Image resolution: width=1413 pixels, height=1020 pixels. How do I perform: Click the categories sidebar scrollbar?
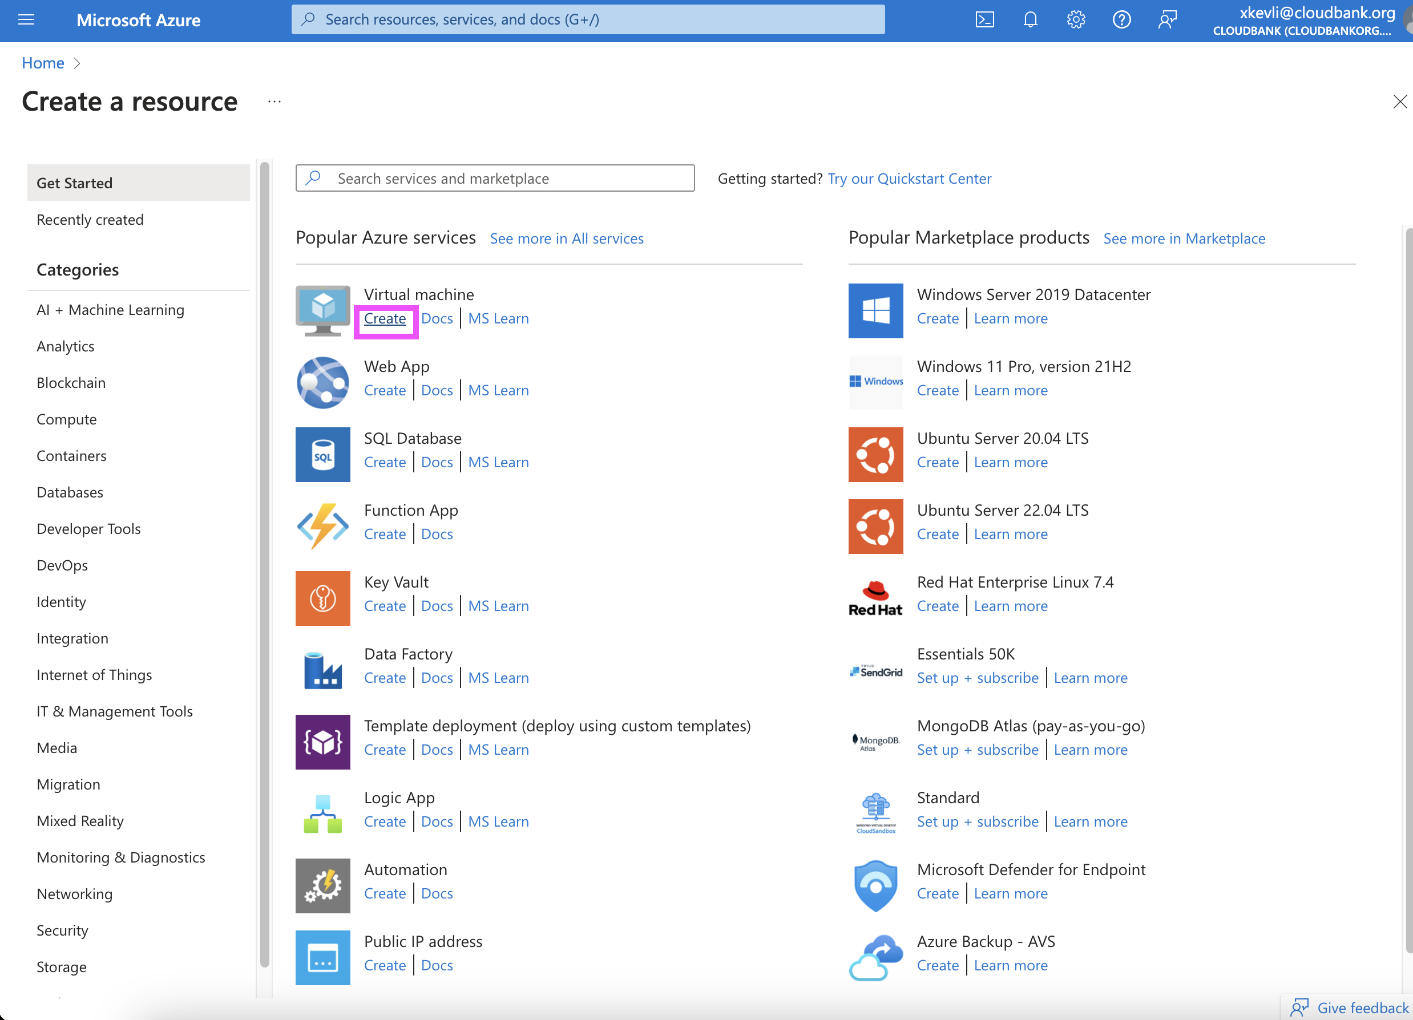(264, 560)
